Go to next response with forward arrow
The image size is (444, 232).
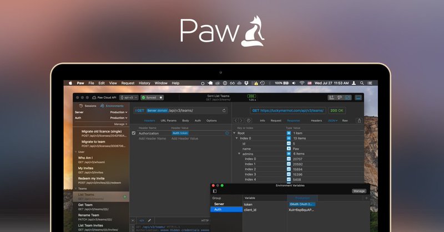(x=241, y=121)
